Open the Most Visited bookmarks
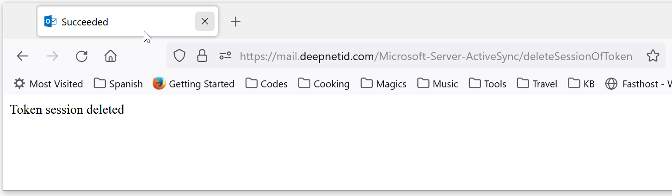The width and height of the screenshot is (672, 196). tap(49, 84)
